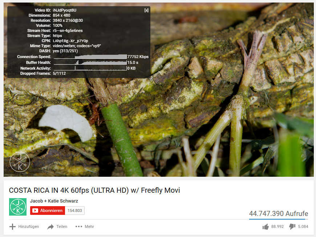Open the Jacob + Katie Schwarz channel link
The width and height of the screenshot is (316, 237).
point(54,201)
